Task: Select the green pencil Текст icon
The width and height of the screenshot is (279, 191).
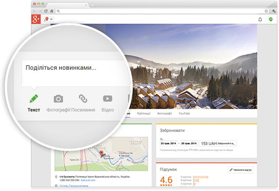Action: pos(34,99)
